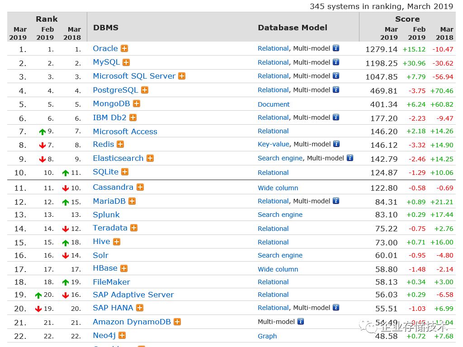Expand the plus beside SAP HANA
This screenshot has width=463, height=347.
[140, 308]
